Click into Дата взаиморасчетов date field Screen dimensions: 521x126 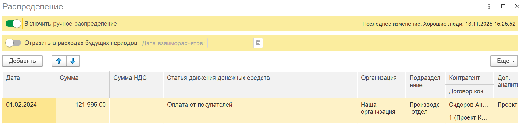[231, 43]
